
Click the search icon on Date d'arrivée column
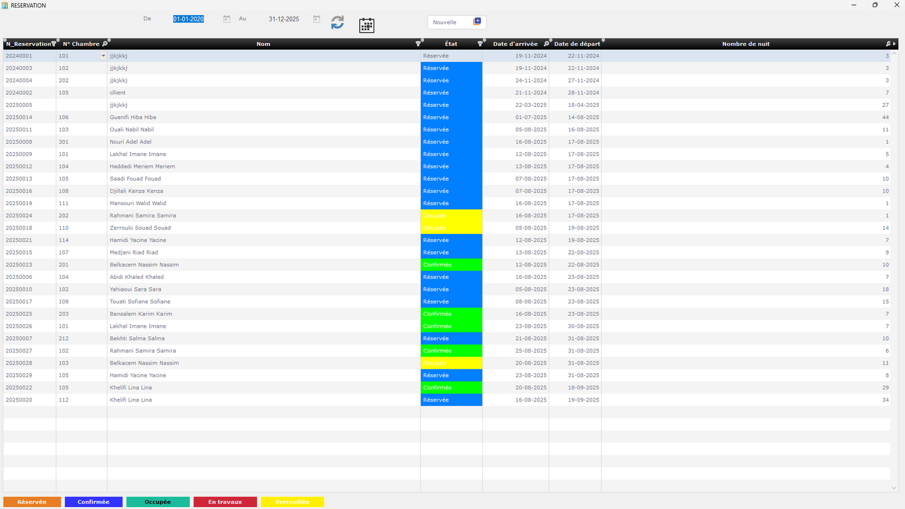(546, 44)
